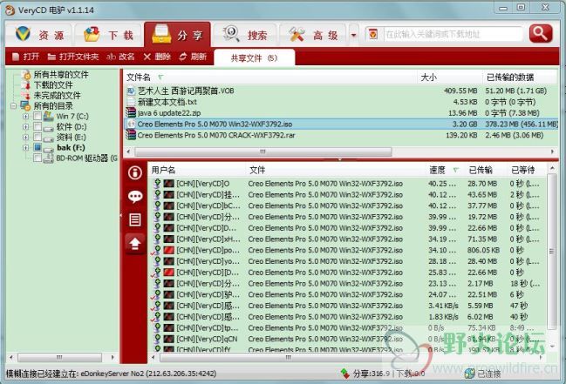Select user row [CHN][VeryCD]po...
The height and width of the screenshot is (384, 566).
coord(348,250)
